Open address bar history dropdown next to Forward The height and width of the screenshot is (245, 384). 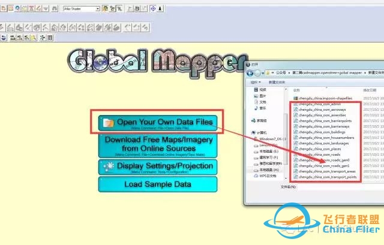click(263, 73)
